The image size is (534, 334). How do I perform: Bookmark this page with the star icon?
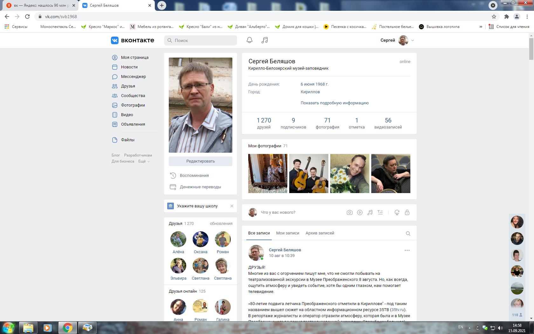[x=494, y=17]
